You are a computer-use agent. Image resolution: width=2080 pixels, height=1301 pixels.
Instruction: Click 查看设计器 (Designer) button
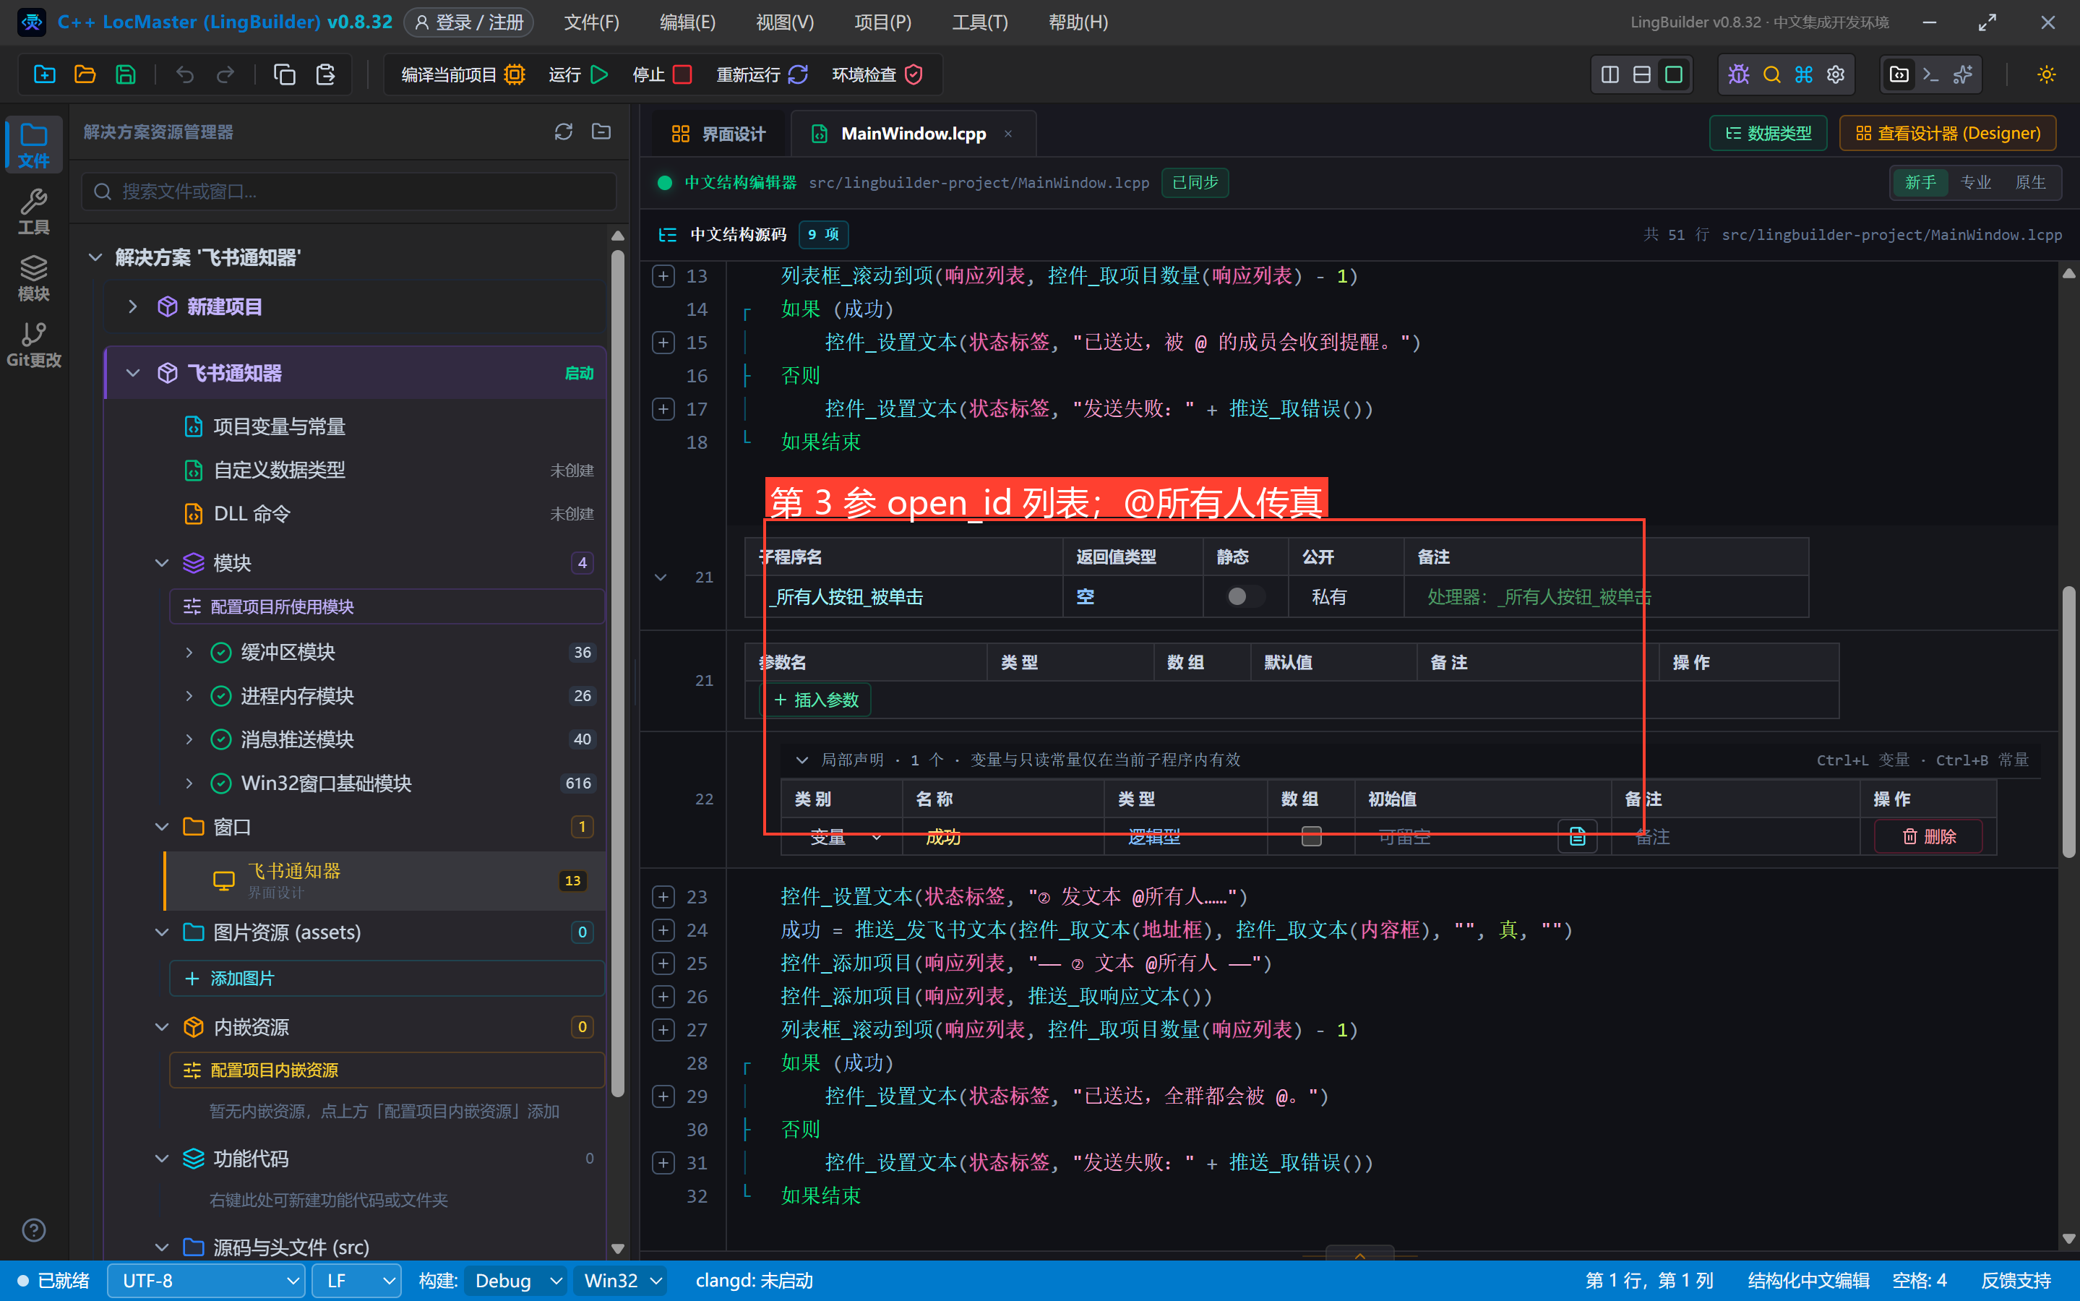(1948, 134)
